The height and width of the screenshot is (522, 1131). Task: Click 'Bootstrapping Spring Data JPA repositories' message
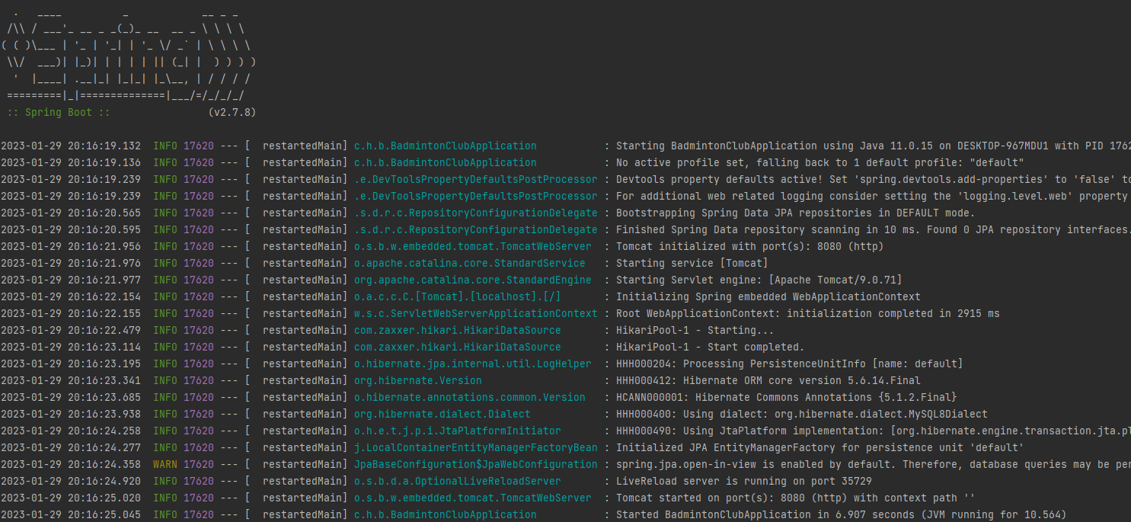click(x=795, y=213)
